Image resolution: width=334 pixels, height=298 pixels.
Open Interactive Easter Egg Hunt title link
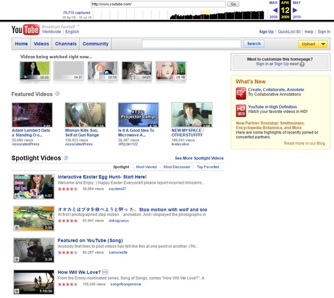(x=102, y=177)
